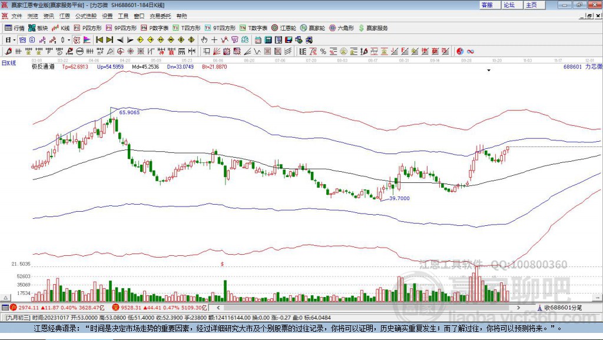Click the 日K线 period label

(9, 63)
